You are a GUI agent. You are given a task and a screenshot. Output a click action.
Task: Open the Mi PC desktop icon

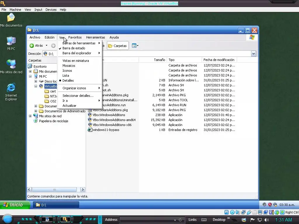coord(11,43)
